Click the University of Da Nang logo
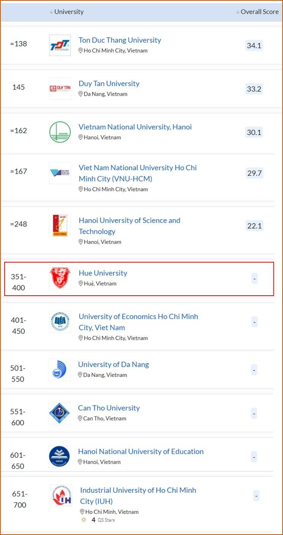 (x=59, y=369)
